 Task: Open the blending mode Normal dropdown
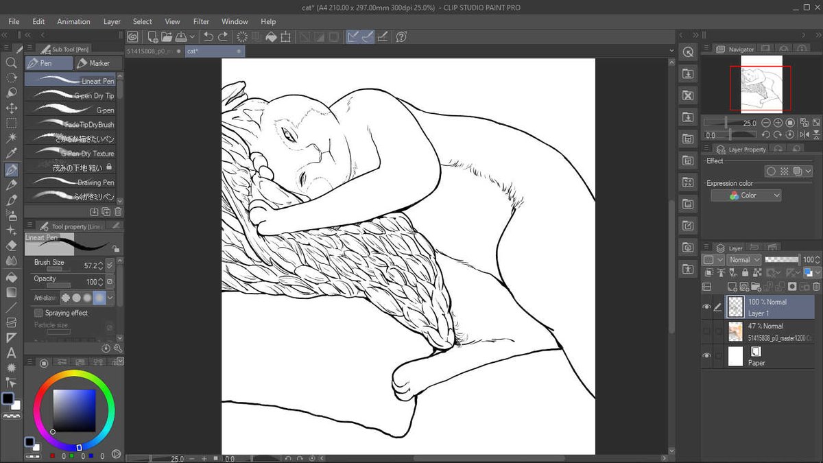coord(744,260)
